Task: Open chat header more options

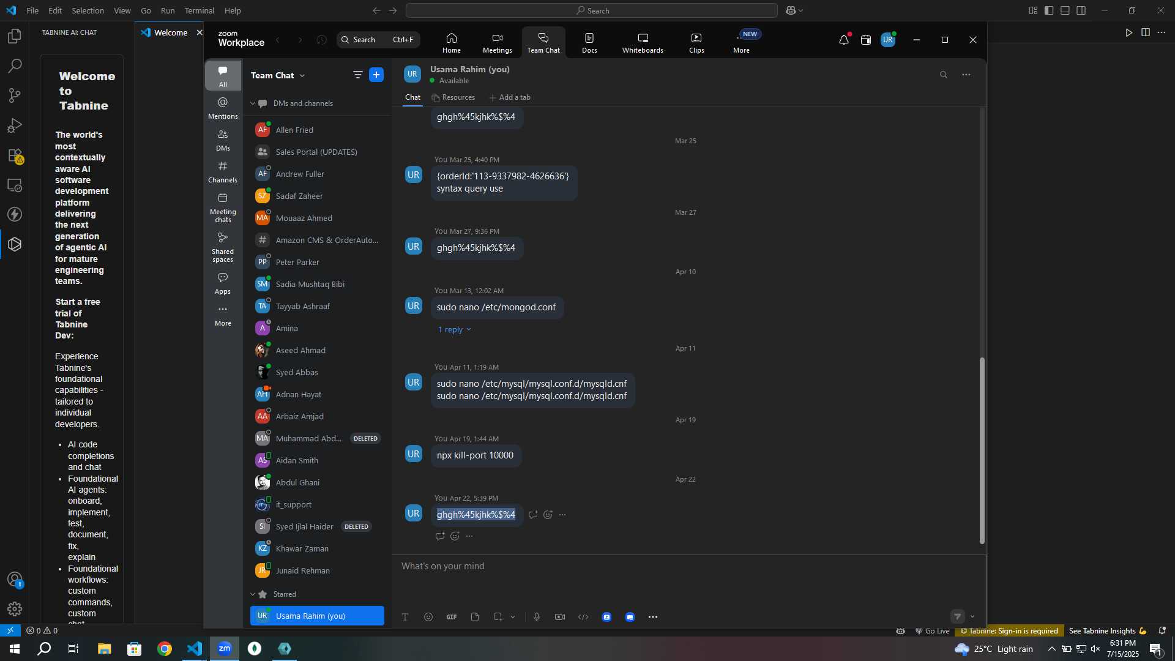Action: coord(966,75)
